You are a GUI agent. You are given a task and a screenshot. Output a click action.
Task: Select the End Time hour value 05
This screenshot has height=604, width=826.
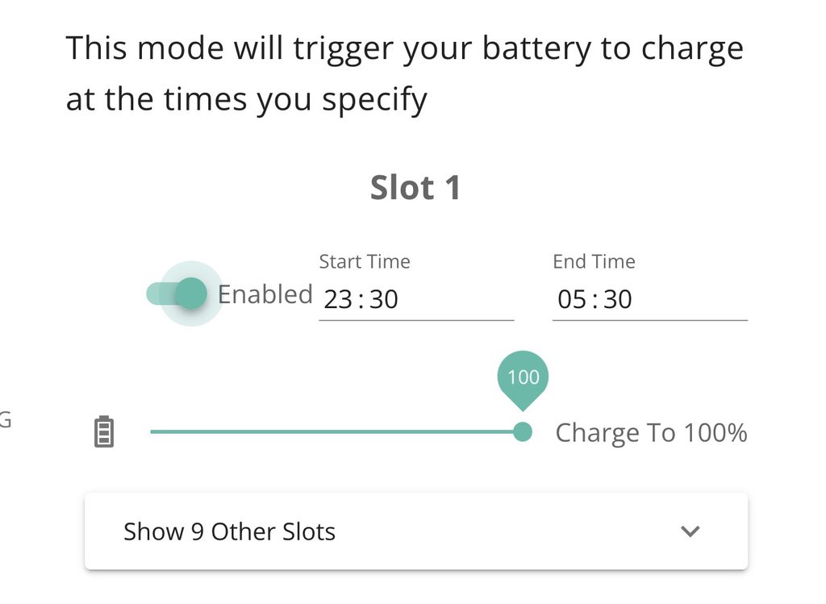click(572, 300)
